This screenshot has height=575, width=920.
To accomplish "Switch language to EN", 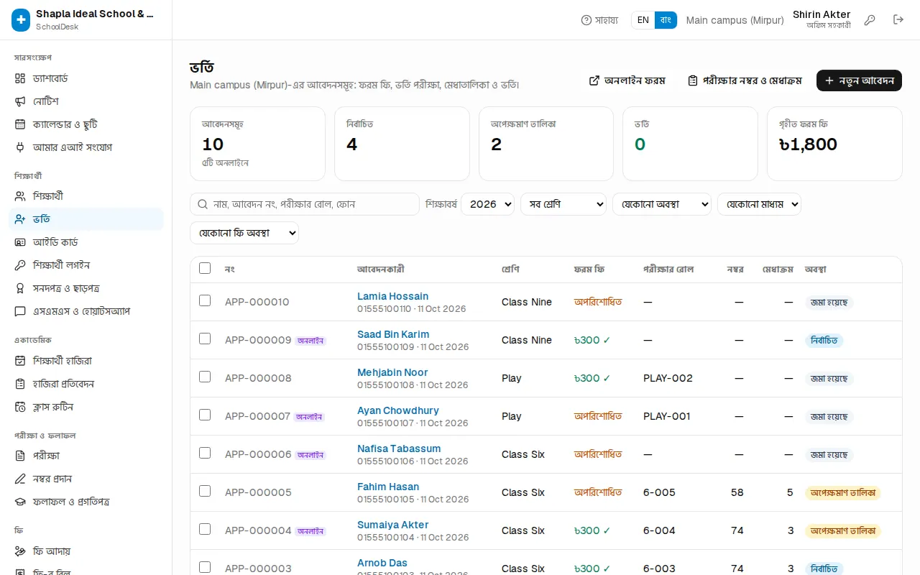I will (x=643, y=20).
